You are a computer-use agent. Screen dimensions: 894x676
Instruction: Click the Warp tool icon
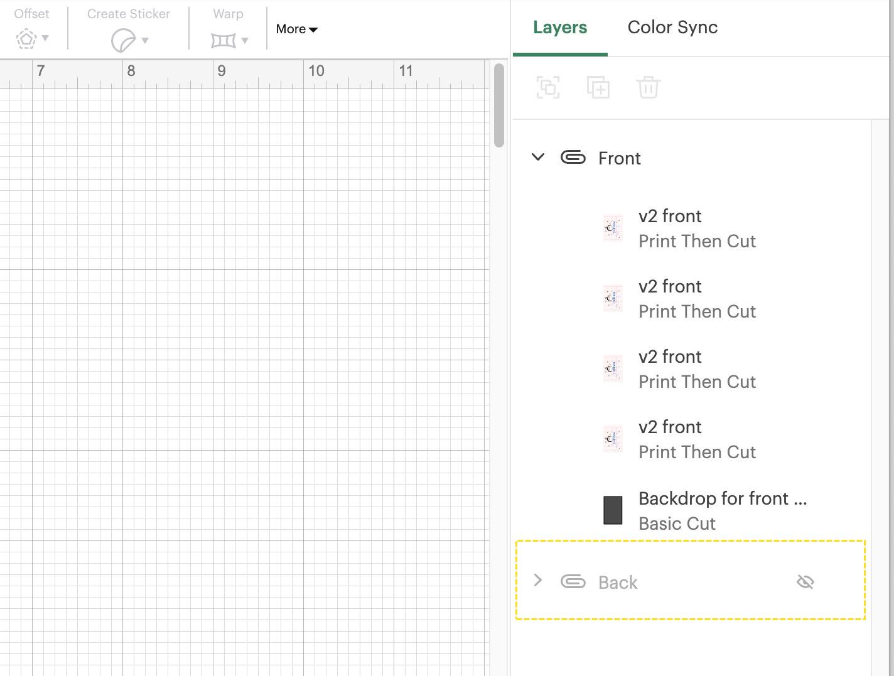point(223,41)
